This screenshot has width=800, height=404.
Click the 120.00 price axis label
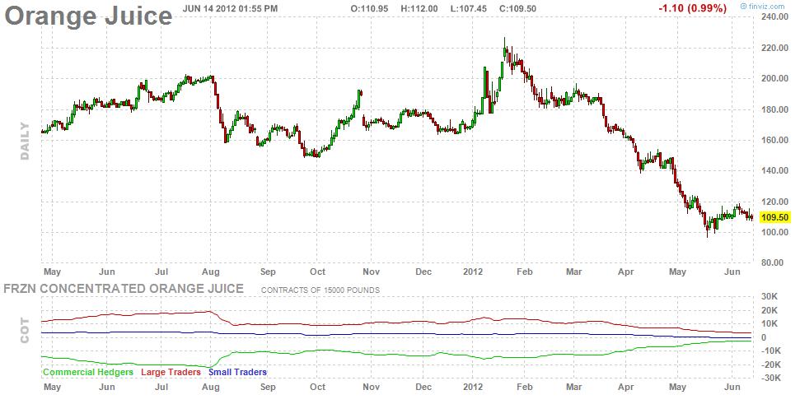(774, 202)
